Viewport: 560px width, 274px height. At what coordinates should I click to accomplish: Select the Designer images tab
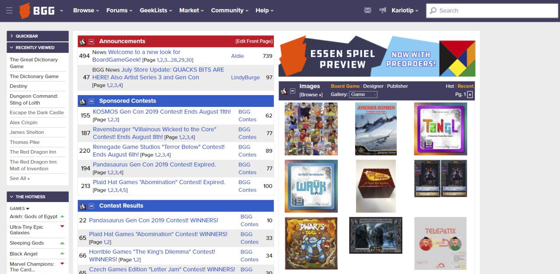pos(373,86)
